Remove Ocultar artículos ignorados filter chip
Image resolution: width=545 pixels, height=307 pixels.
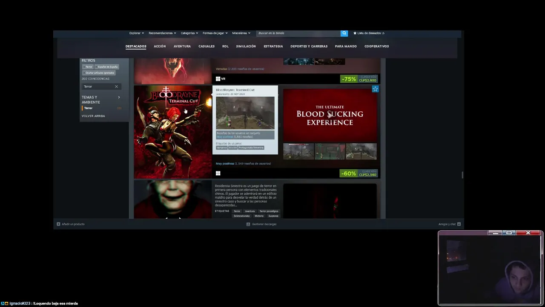point(99,73)
